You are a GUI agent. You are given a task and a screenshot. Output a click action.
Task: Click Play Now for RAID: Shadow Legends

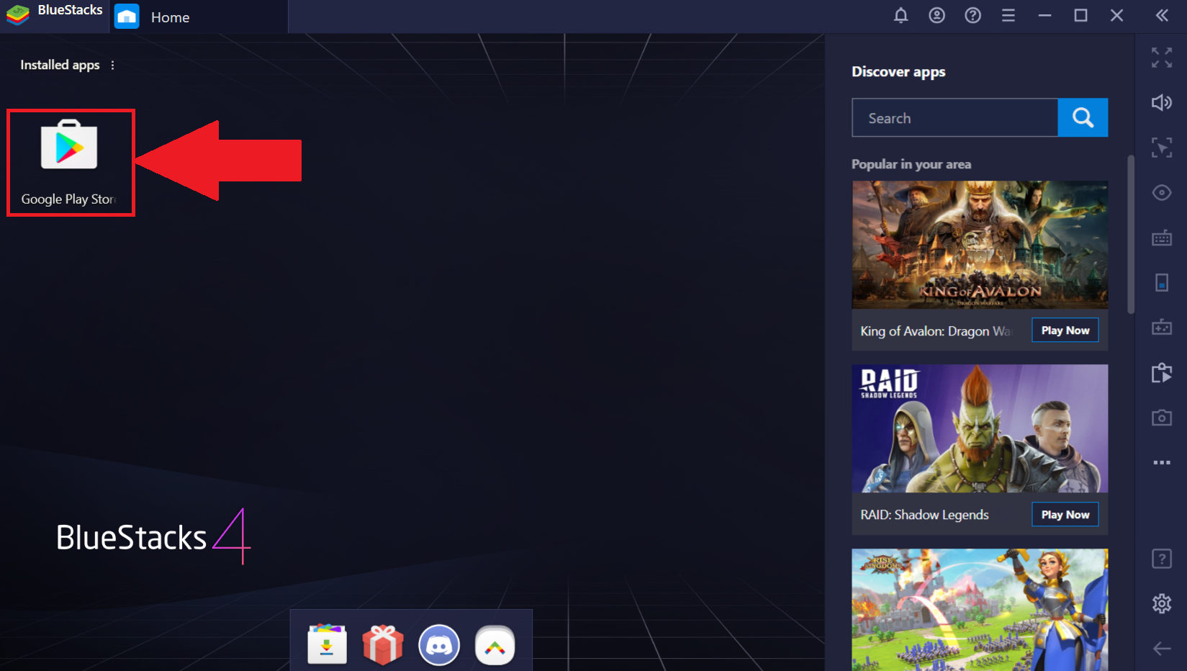tap(1065, 515)
